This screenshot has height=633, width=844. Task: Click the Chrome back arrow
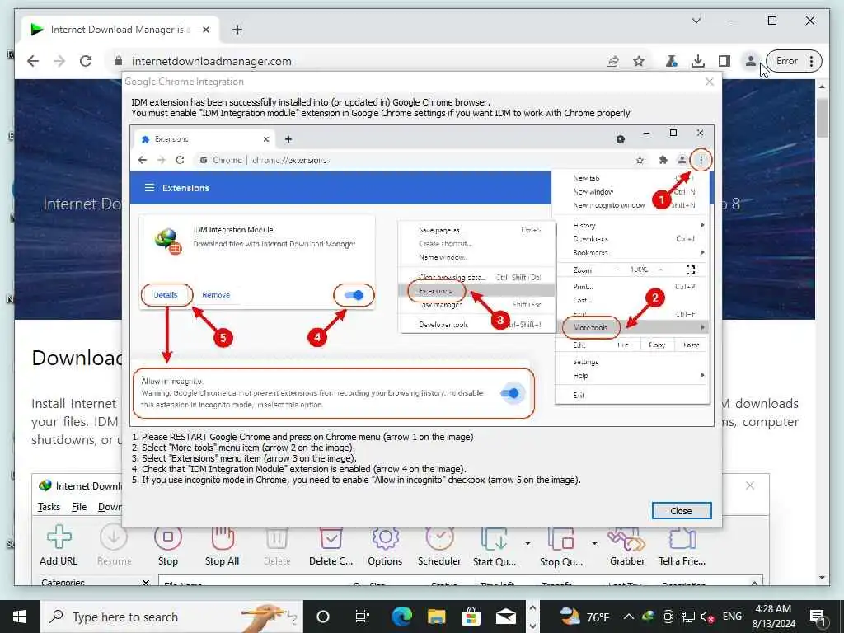pyautogui.click(x=33, y=61)
